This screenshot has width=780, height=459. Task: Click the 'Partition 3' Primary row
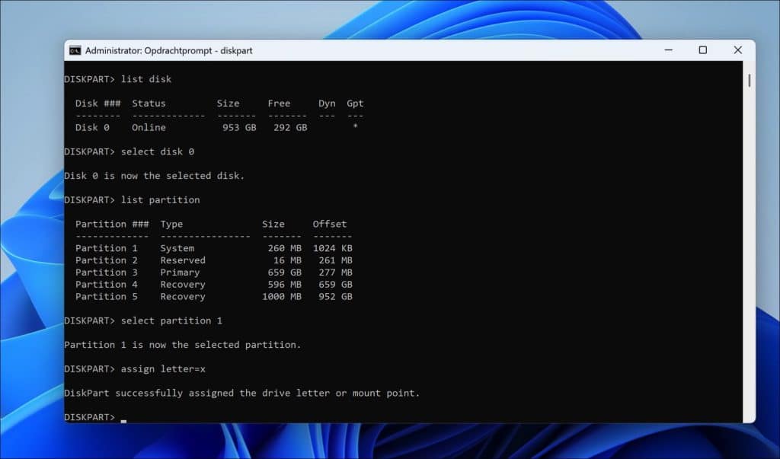point(213,273)
